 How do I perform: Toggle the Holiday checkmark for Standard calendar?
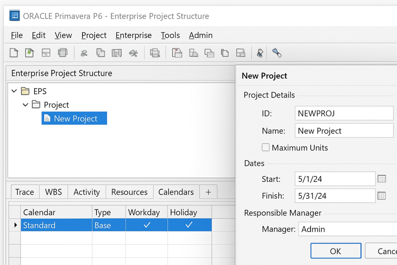click(x=189, y=225)
